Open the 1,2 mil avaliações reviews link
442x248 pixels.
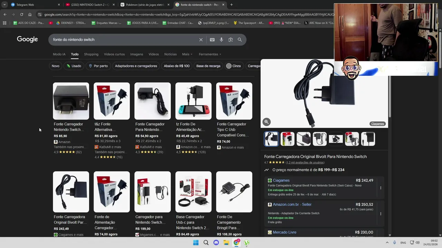(x=305, y=163)
